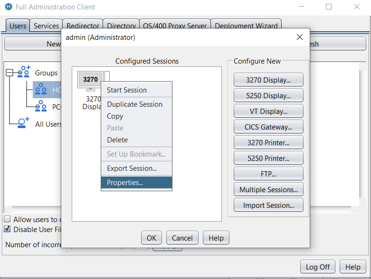371x279 pixels.
Task: Uncheck the Disable User checkbox
Action: point(8,229)
